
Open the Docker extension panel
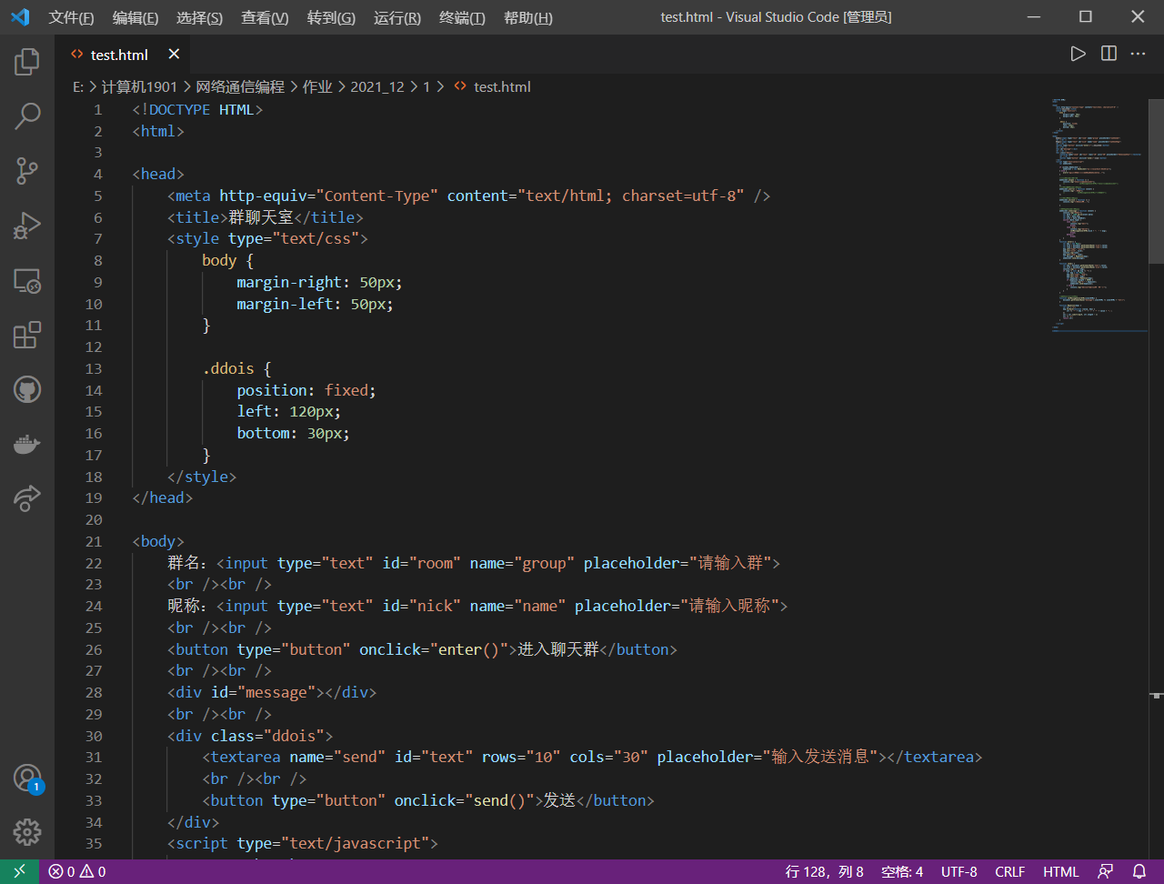tap(26, 444)
